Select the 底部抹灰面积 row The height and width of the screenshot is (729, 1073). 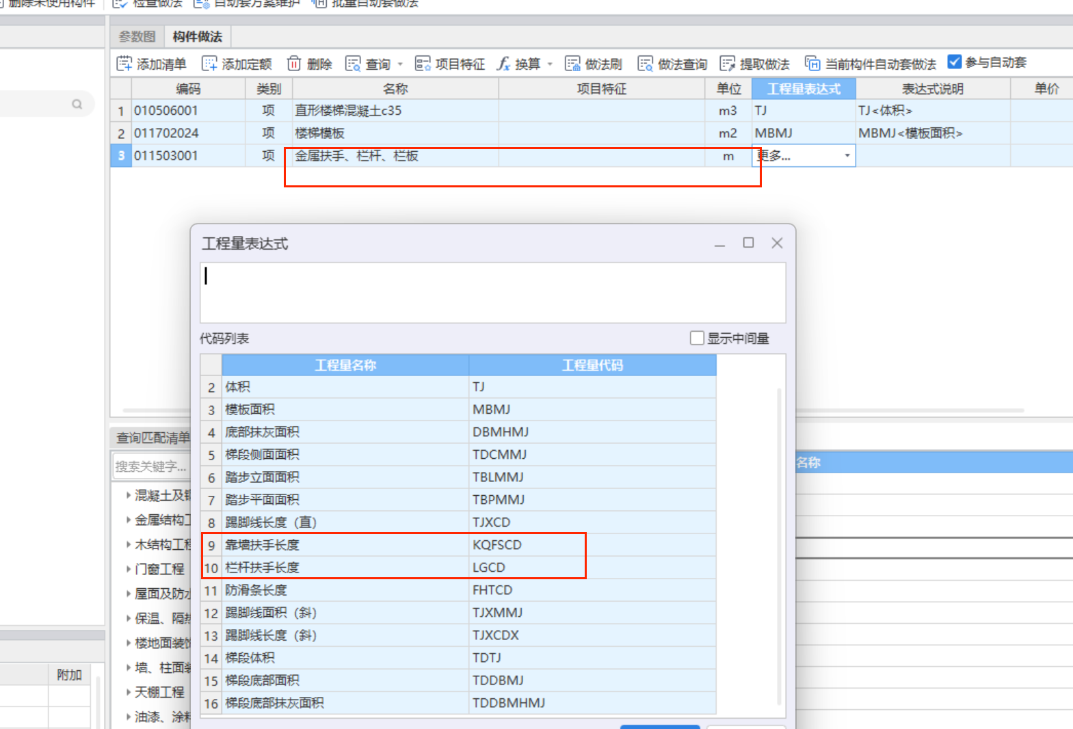(458, 432)
